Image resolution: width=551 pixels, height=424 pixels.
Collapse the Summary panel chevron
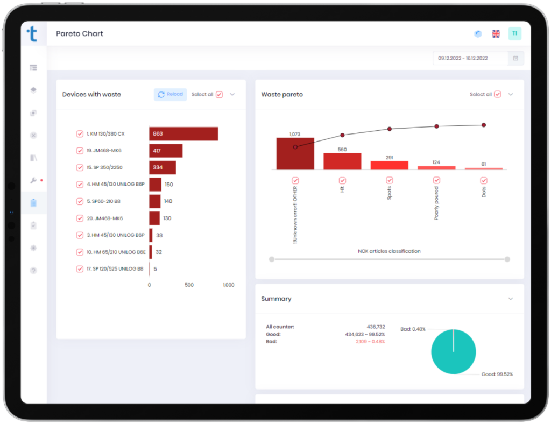pyautogui.click(x=511, y=299)
